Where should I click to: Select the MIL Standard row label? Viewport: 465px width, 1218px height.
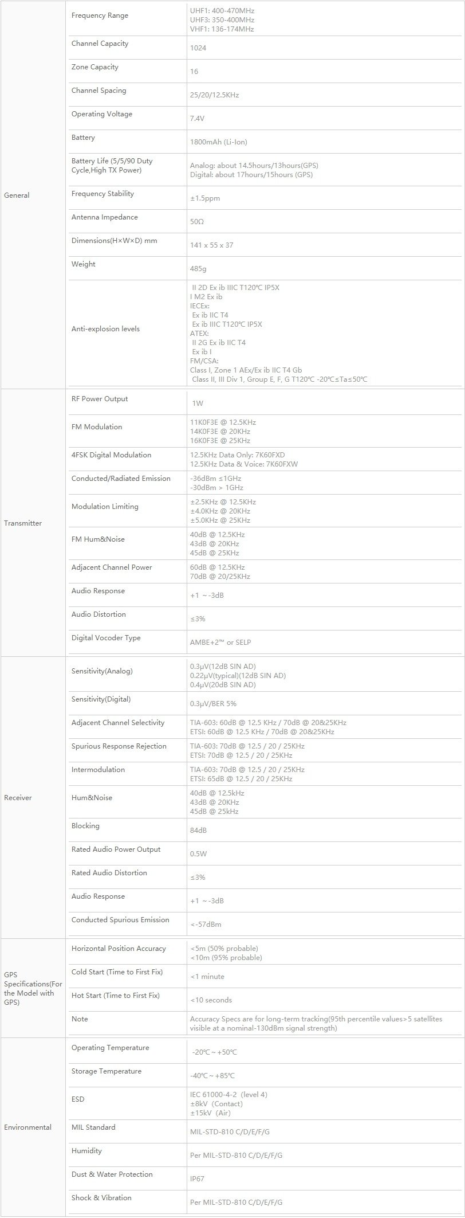tap(93, 1127)
